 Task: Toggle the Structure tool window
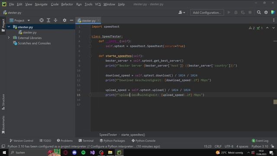click(x=3, y=102)
